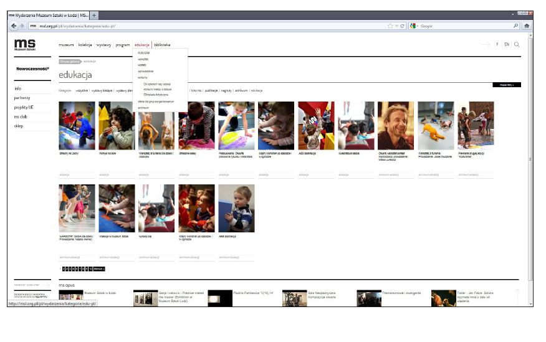Filter by archiwum category
The width and height of the screenshot is (546, 342).
pyautogui.click(x=241, y=90)
